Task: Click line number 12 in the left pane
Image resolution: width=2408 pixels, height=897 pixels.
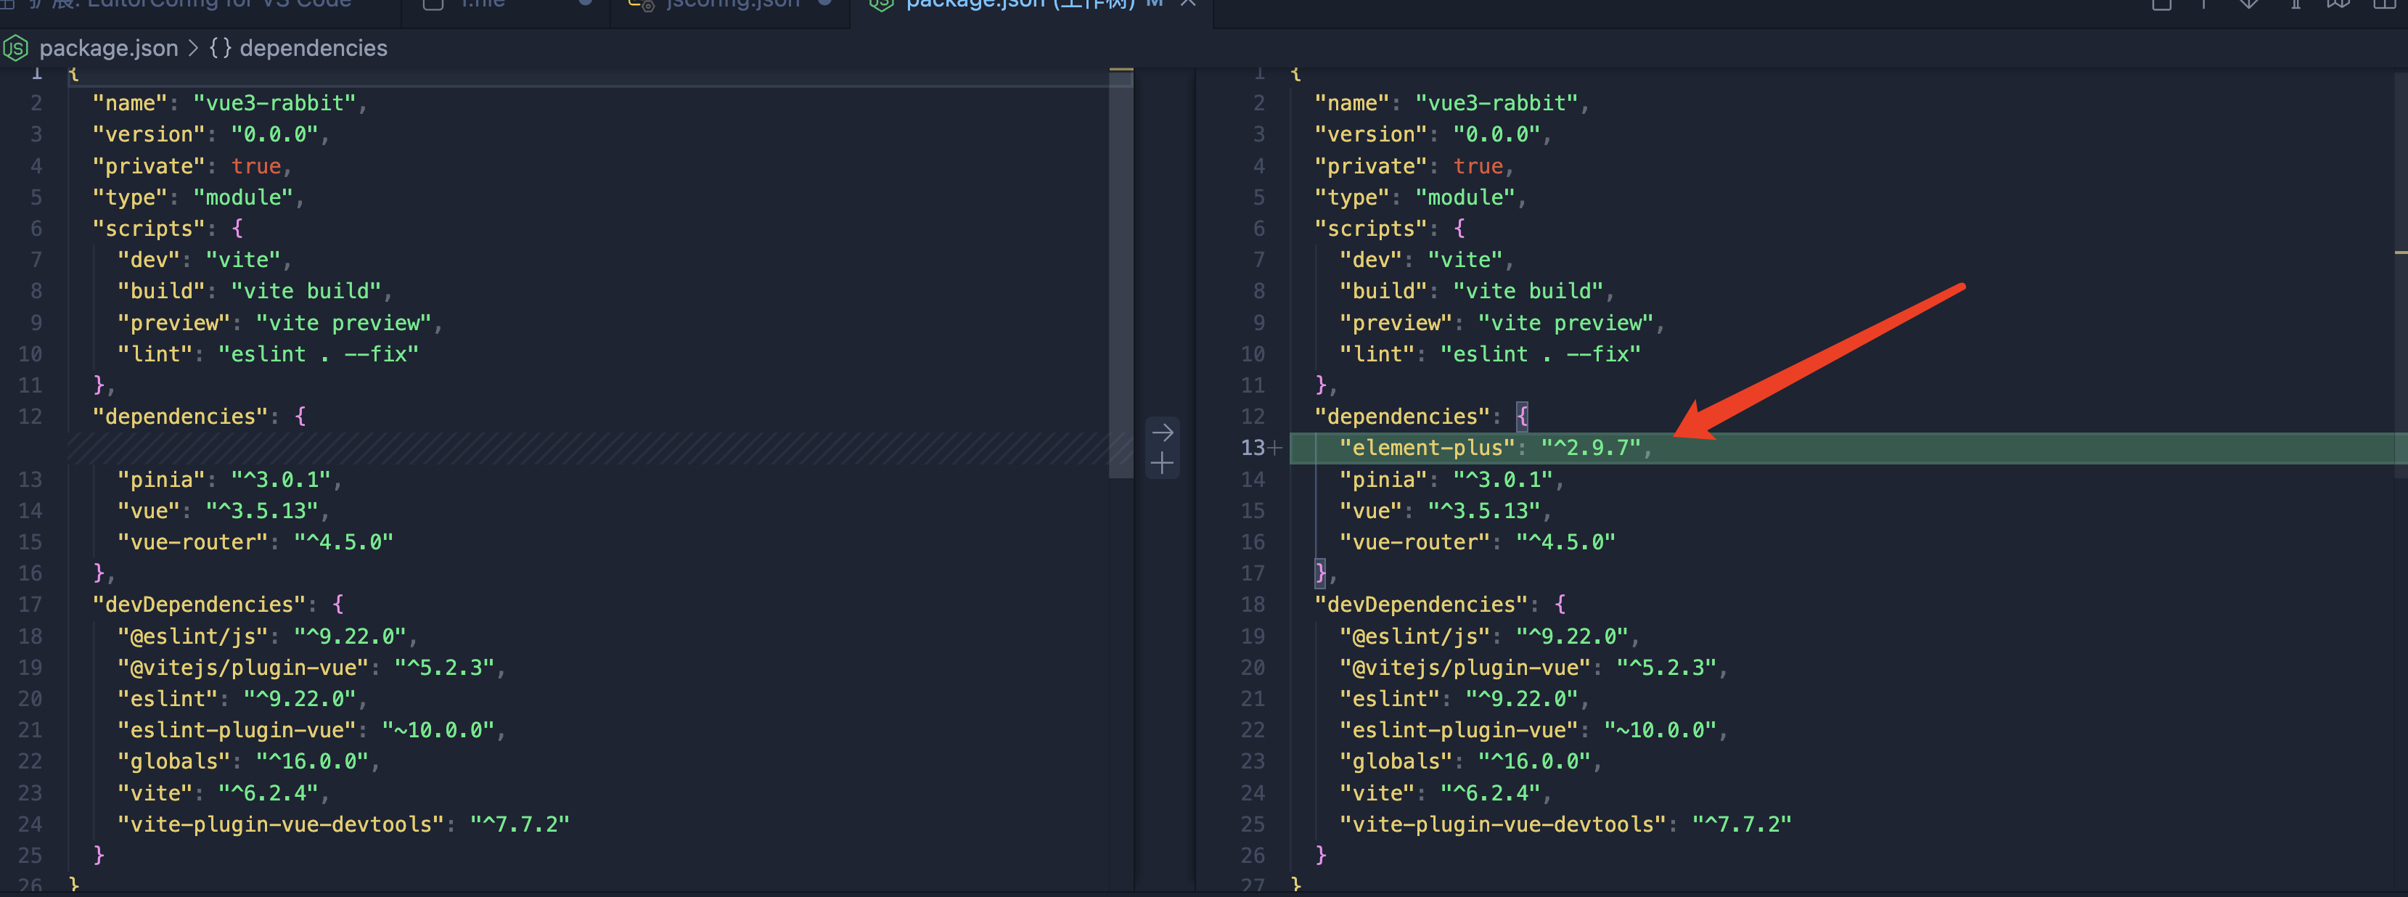Action: coord(31,416)
